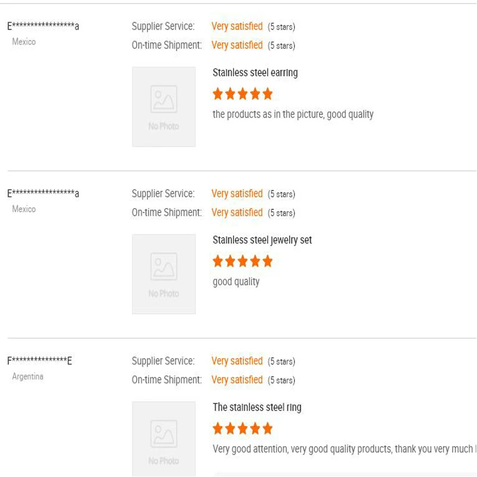Viewport: 477px width, 477px height.
Task: Click the Argentina country label
Action: tap(28, 377)
